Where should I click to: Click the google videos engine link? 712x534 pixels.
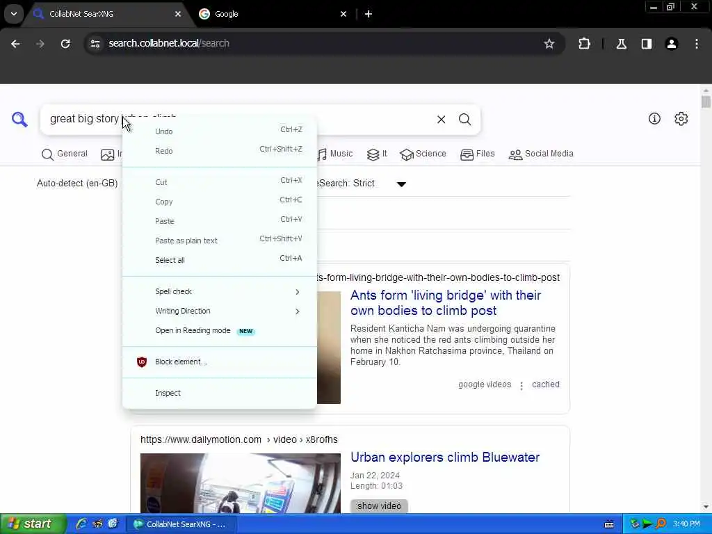[485, 385]
